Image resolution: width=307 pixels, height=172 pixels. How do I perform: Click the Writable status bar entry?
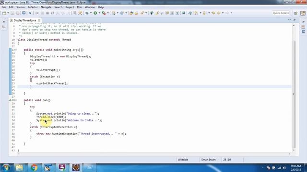(183, 160)
